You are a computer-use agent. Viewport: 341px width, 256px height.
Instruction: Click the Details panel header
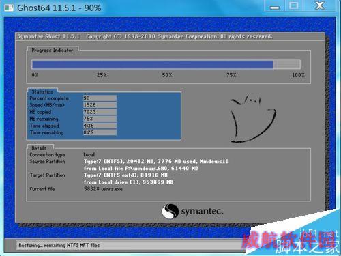[x=39, y=148]
